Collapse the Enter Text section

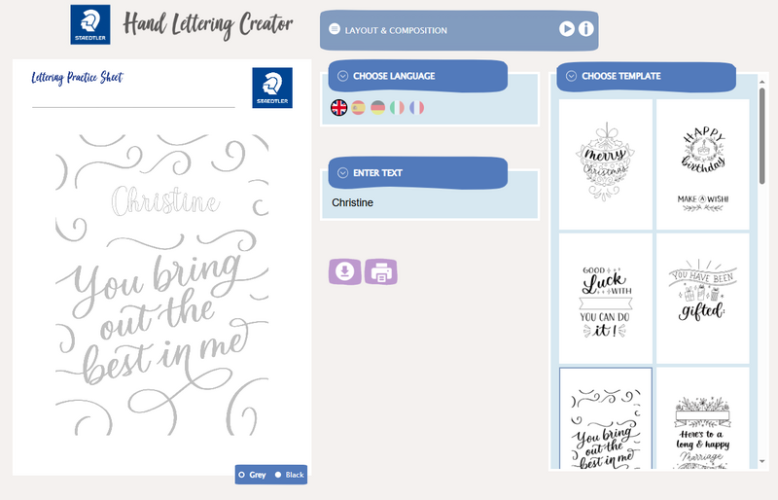[x=342, y=173]
